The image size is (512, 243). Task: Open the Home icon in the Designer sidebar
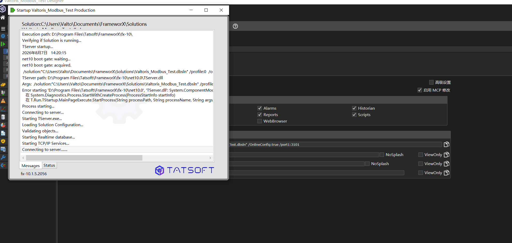3,18
